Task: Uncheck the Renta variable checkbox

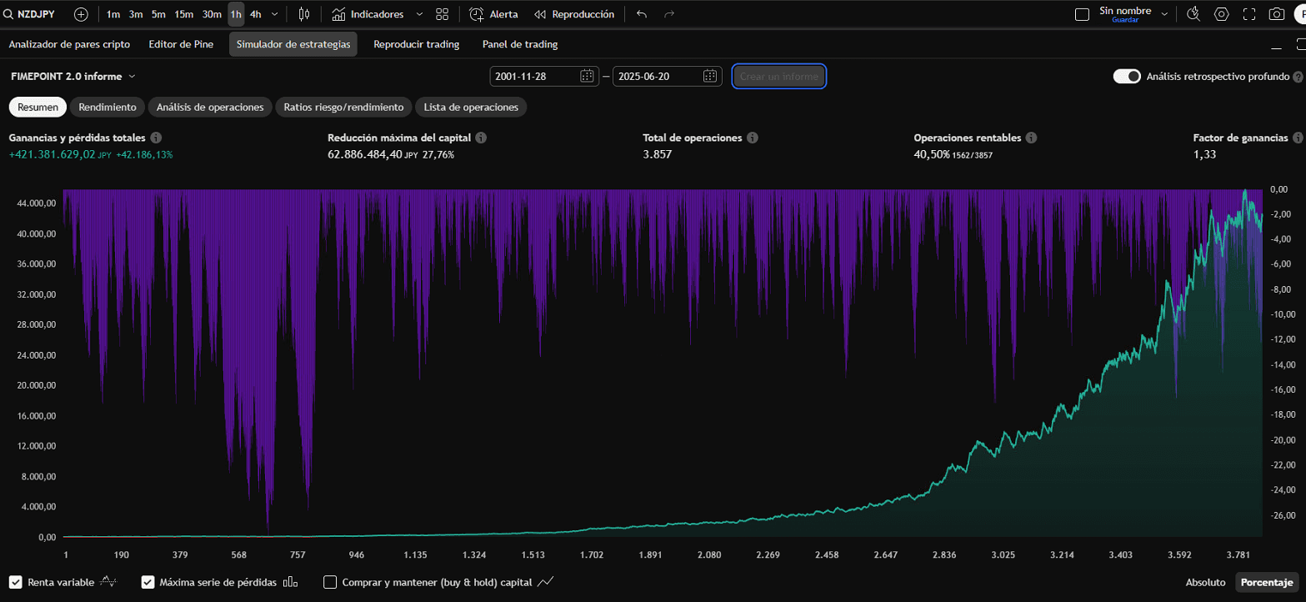Action: pos(16,582)
